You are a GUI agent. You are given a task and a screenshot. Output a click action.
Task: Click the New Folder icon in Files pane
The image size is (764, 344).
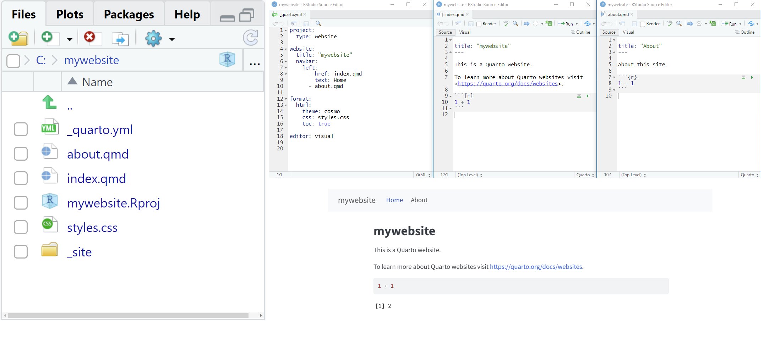(x=18, y=38)
